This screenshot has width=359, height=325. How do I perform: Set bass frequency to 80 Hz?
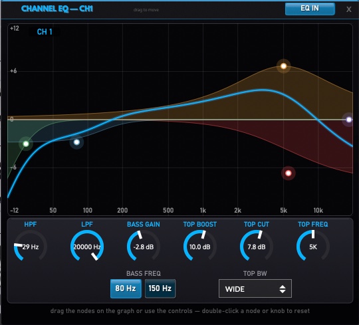(x=126, y=288)
